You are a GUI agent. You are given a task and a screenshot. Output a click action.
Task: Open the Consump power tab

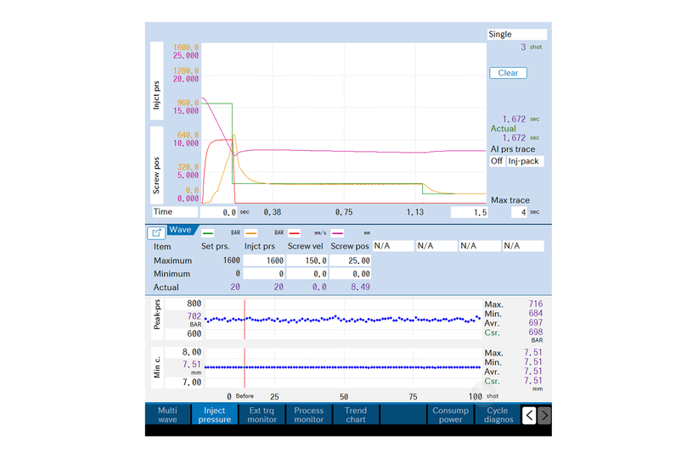point(449,415)
